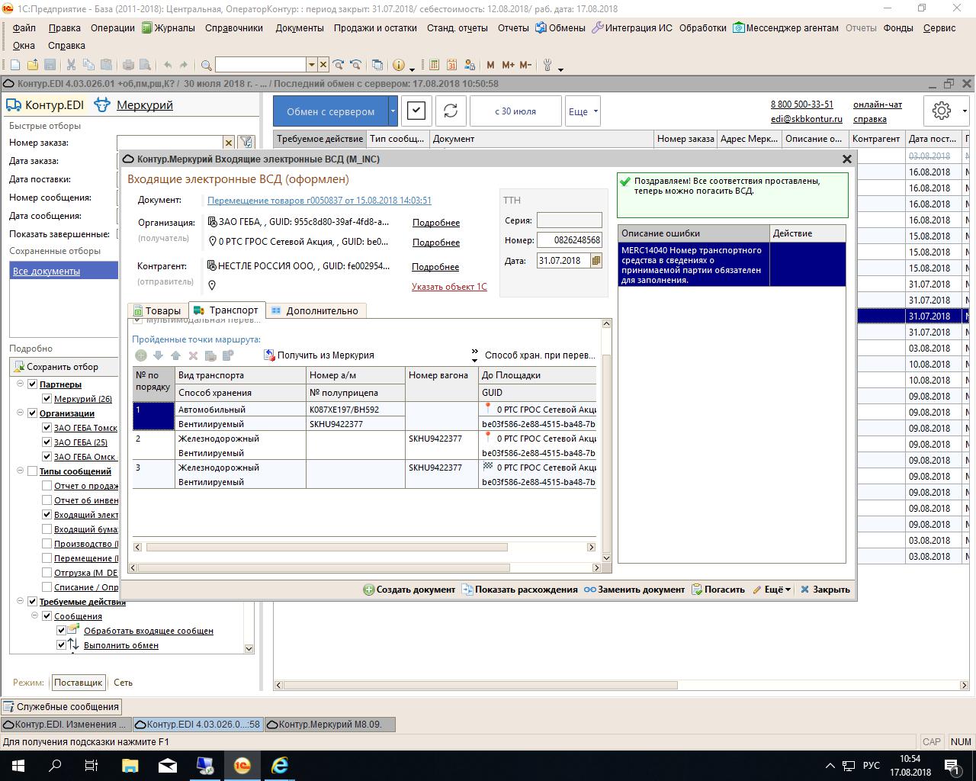976x781 pixels.
Task: Click the new document toolbar icon
Action: pyautogui.click(x=15, y=65)
